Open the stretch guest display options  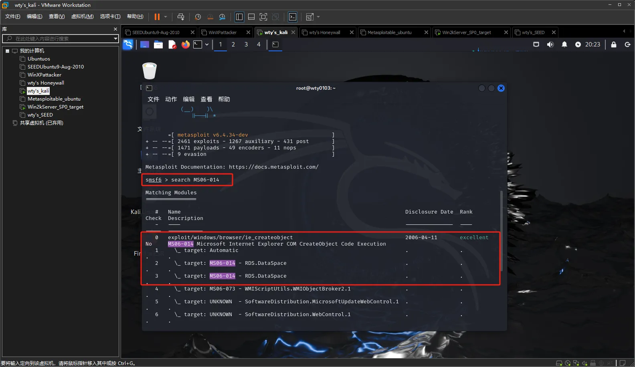point(309,17)
